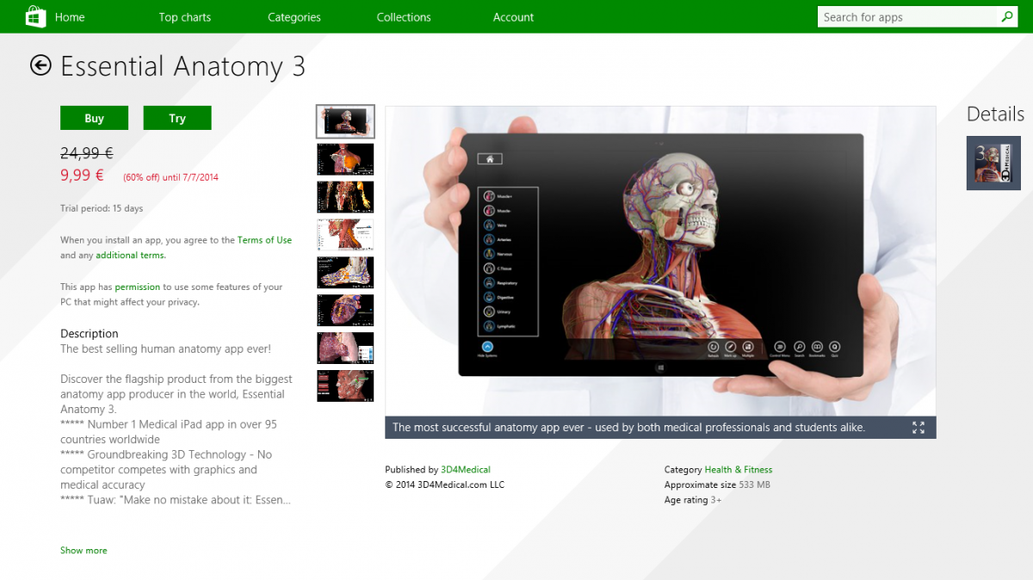Click the Details heading

click(995, 114)
